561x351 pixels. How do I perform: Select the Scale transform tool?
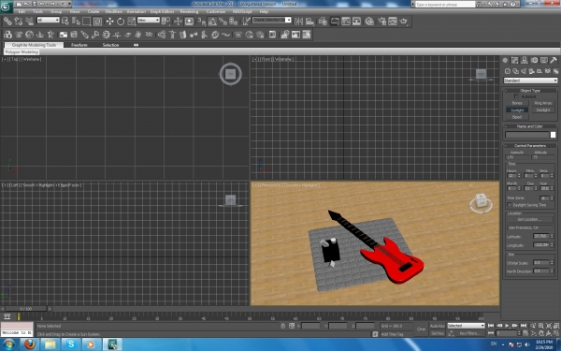click(132, 22)
